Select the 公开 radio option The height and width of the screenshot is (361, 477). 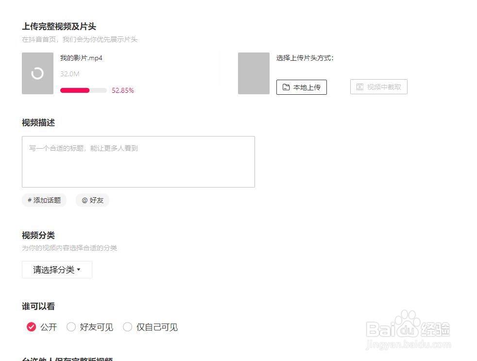(32, 327)
